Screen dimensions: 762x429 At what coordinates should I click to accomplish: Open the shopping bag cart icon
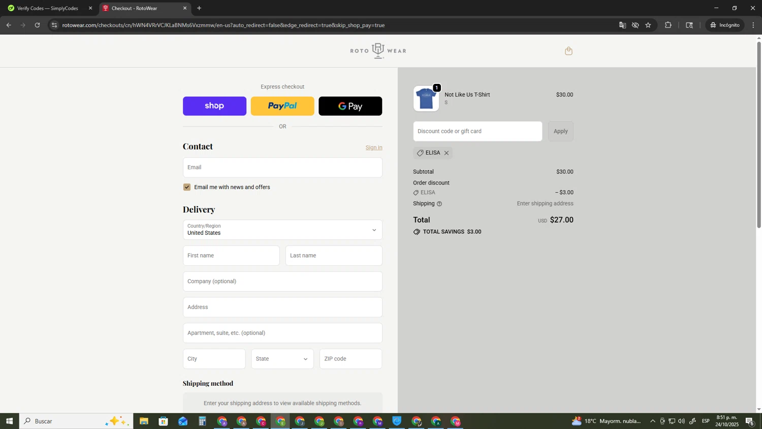pyautogui.click(x=568, y=51)
